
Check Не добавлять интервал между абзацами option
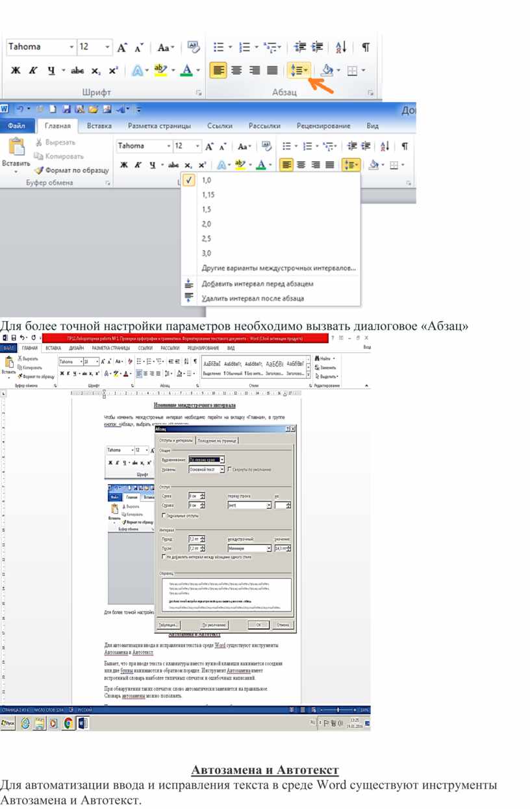point(163,557)
